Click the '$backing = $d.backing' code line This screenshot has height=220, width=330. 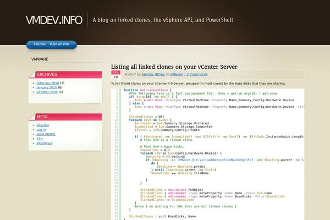[165, 157]
